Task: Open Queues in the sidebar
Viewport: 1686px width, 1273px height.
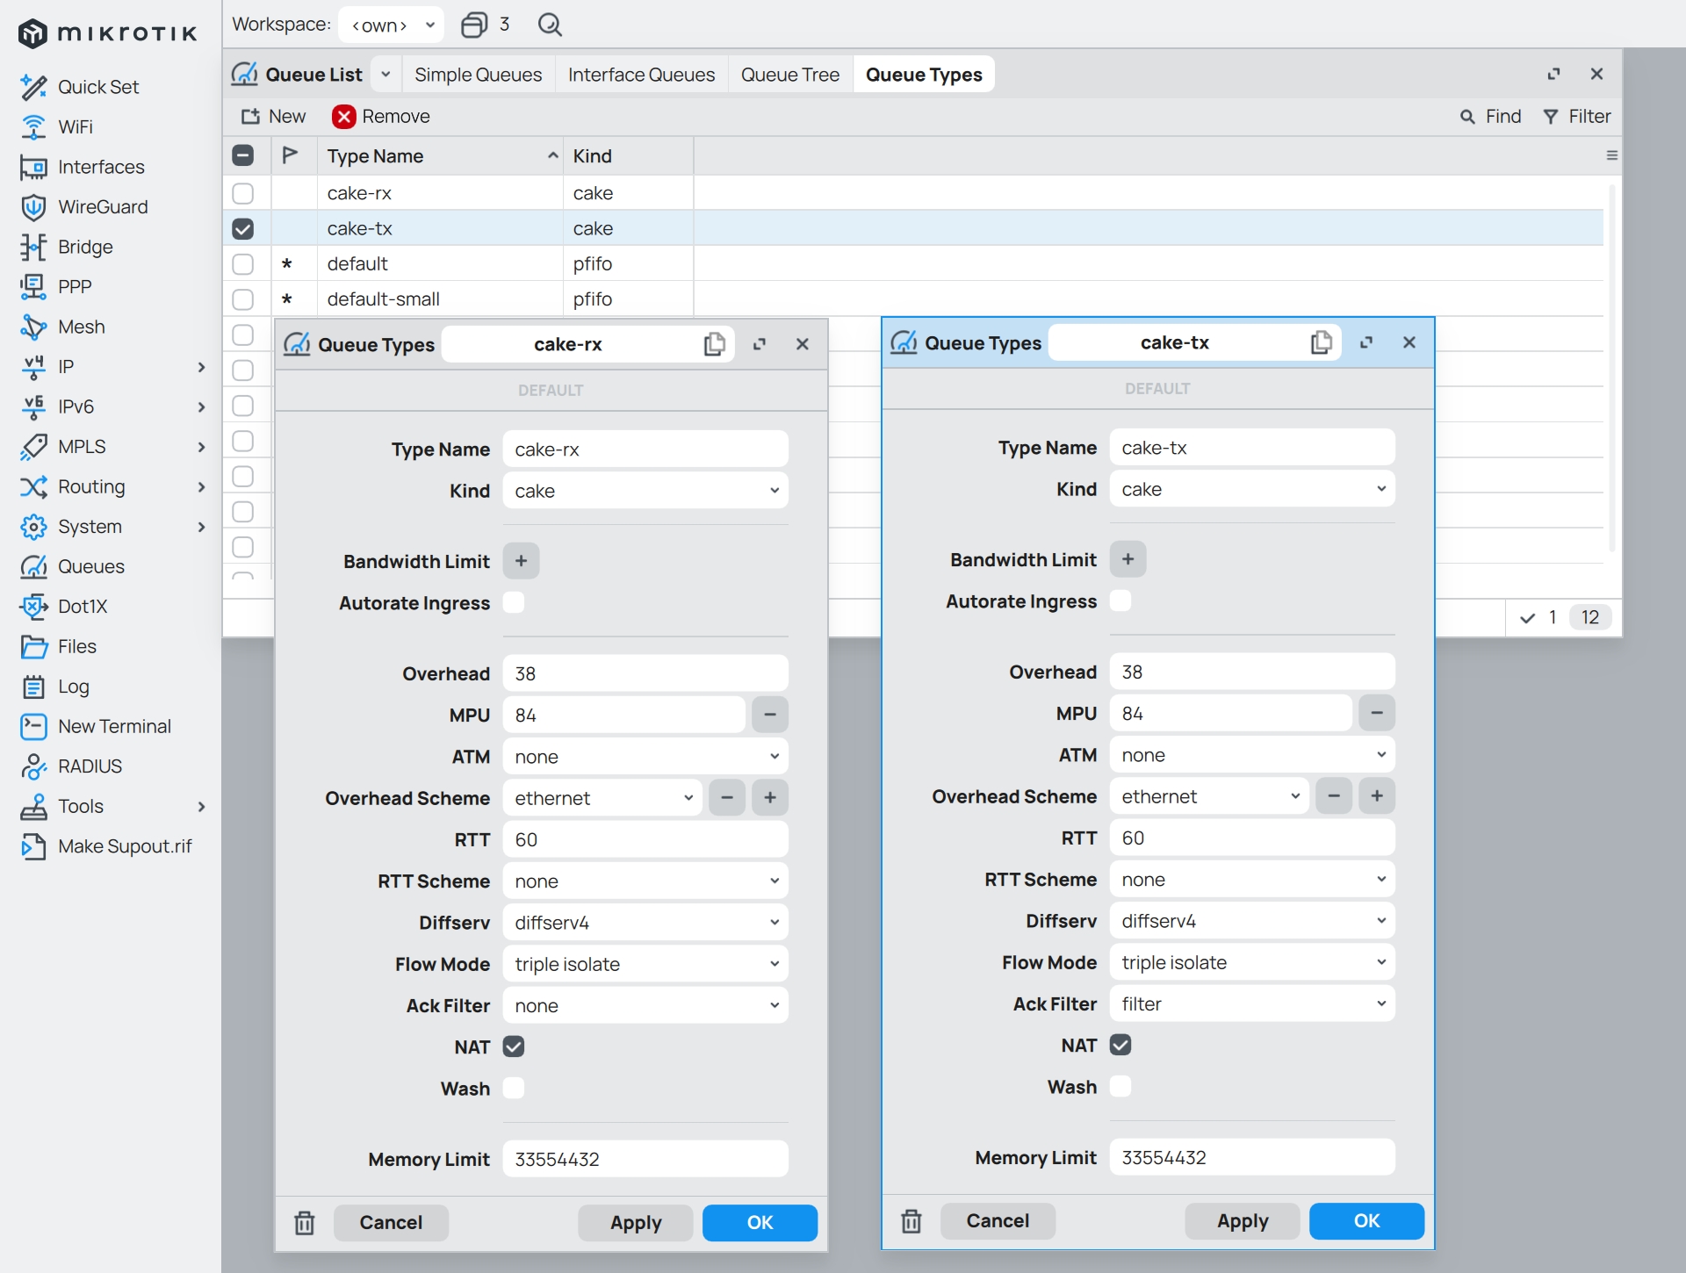Action: pyautogui.click(x=90, y=566)
